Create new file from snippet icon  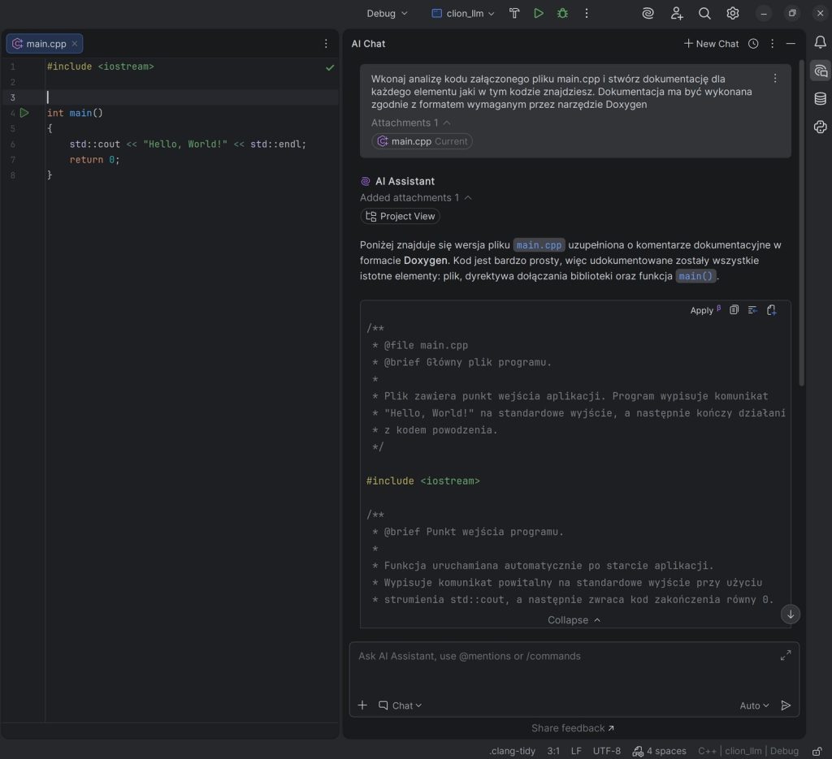(x=772, y=310)
